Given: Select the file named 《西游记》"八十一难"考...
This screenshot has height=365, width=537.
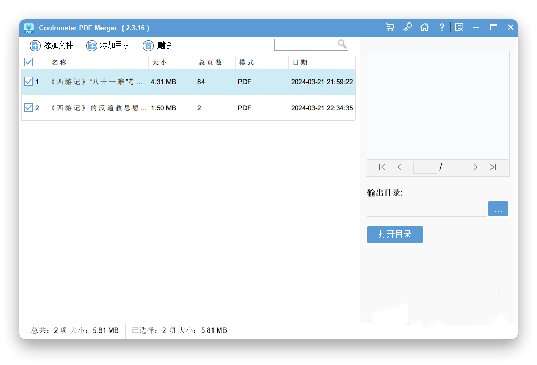Looking at the screenshot, I should [x=96, y=82].
